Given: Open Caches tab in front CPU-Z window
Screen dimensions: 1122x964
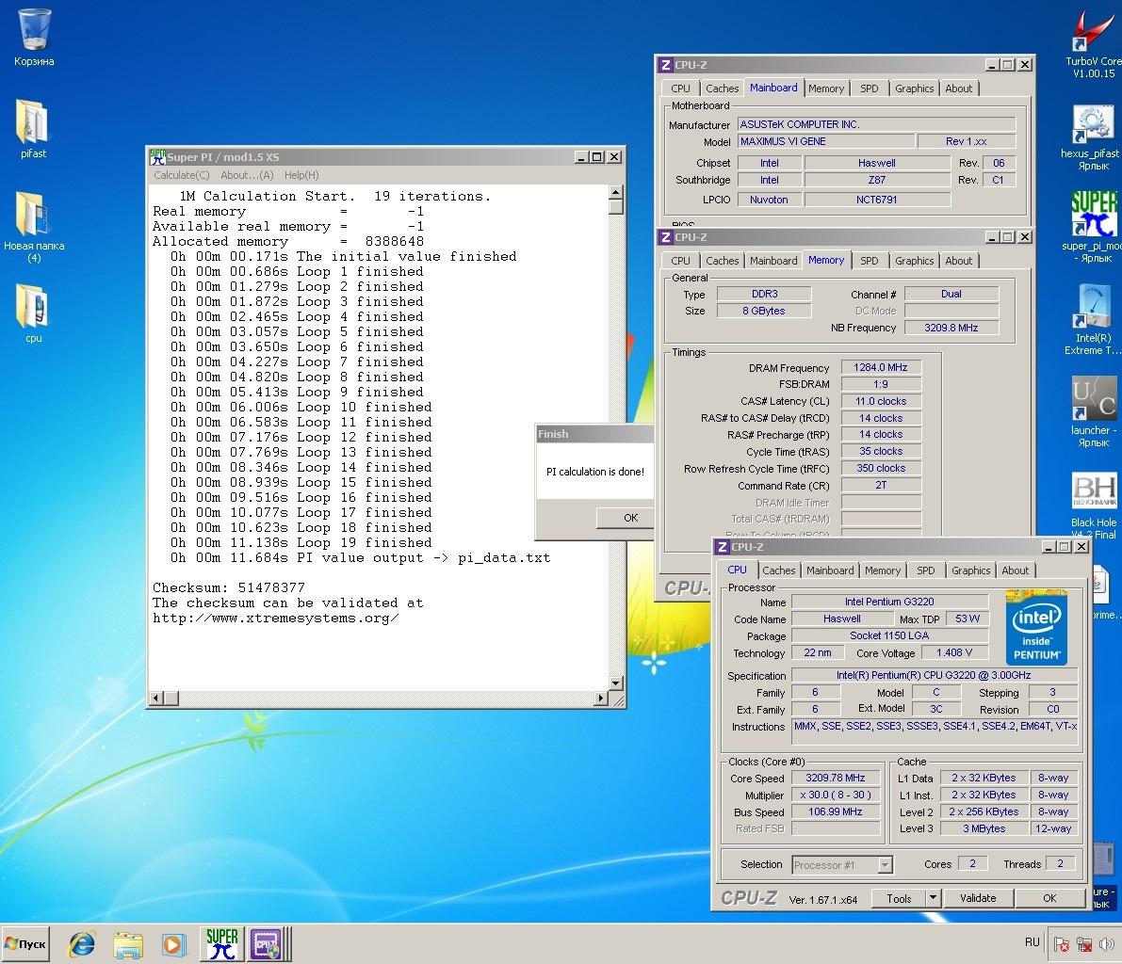Looking at the screenshot, I should pyautogui.click(x=778, y=570).
